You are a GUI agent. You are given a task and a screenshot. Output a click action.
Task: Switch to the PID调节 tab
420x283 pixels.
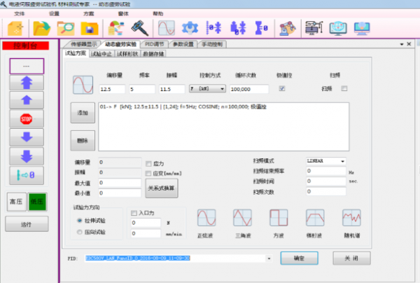(153, 44)
